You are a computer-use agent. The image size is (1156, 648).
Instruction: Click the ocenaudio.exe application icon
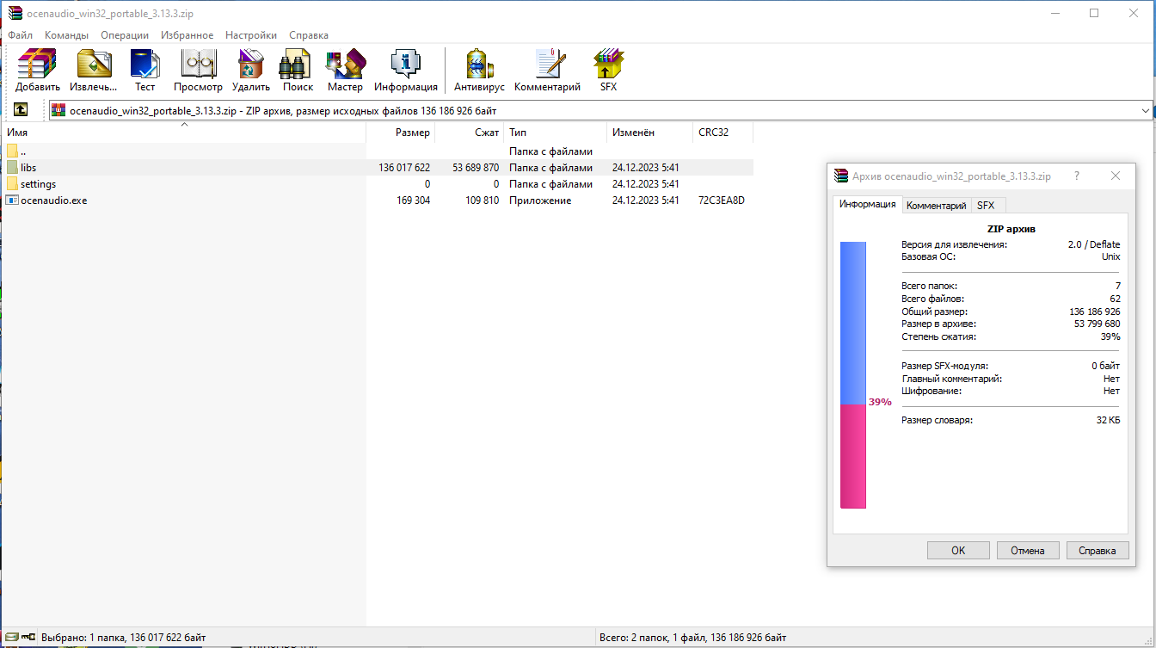pos(12,200)
